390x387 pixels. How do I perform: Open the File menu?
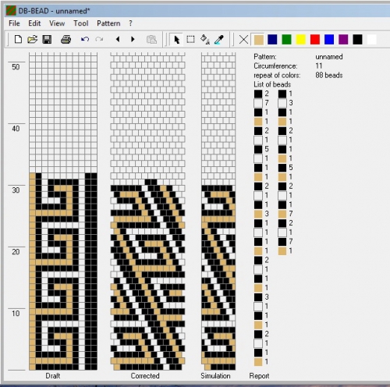click(x=14, y=23)
